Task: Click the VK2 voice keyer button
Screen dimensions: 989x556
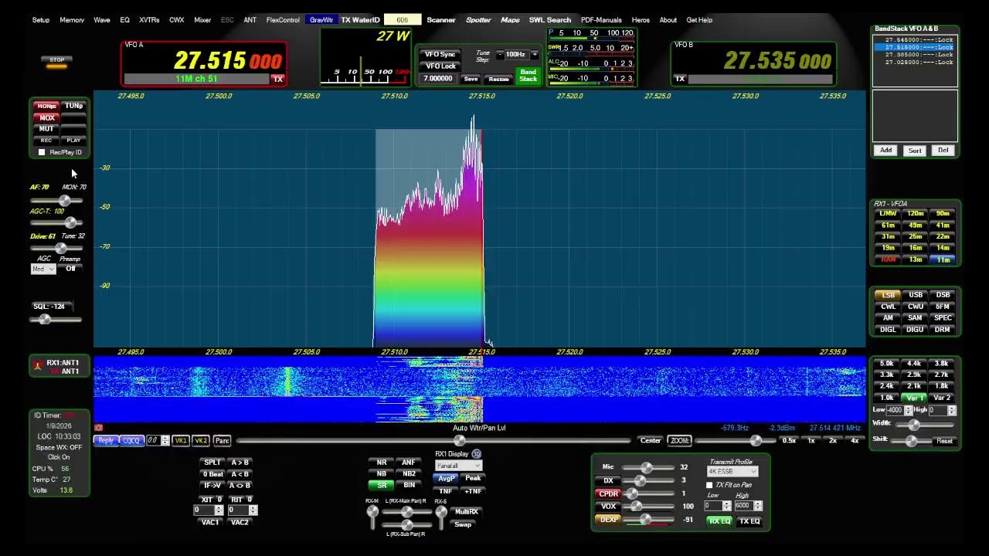Action: click(201, 440)
